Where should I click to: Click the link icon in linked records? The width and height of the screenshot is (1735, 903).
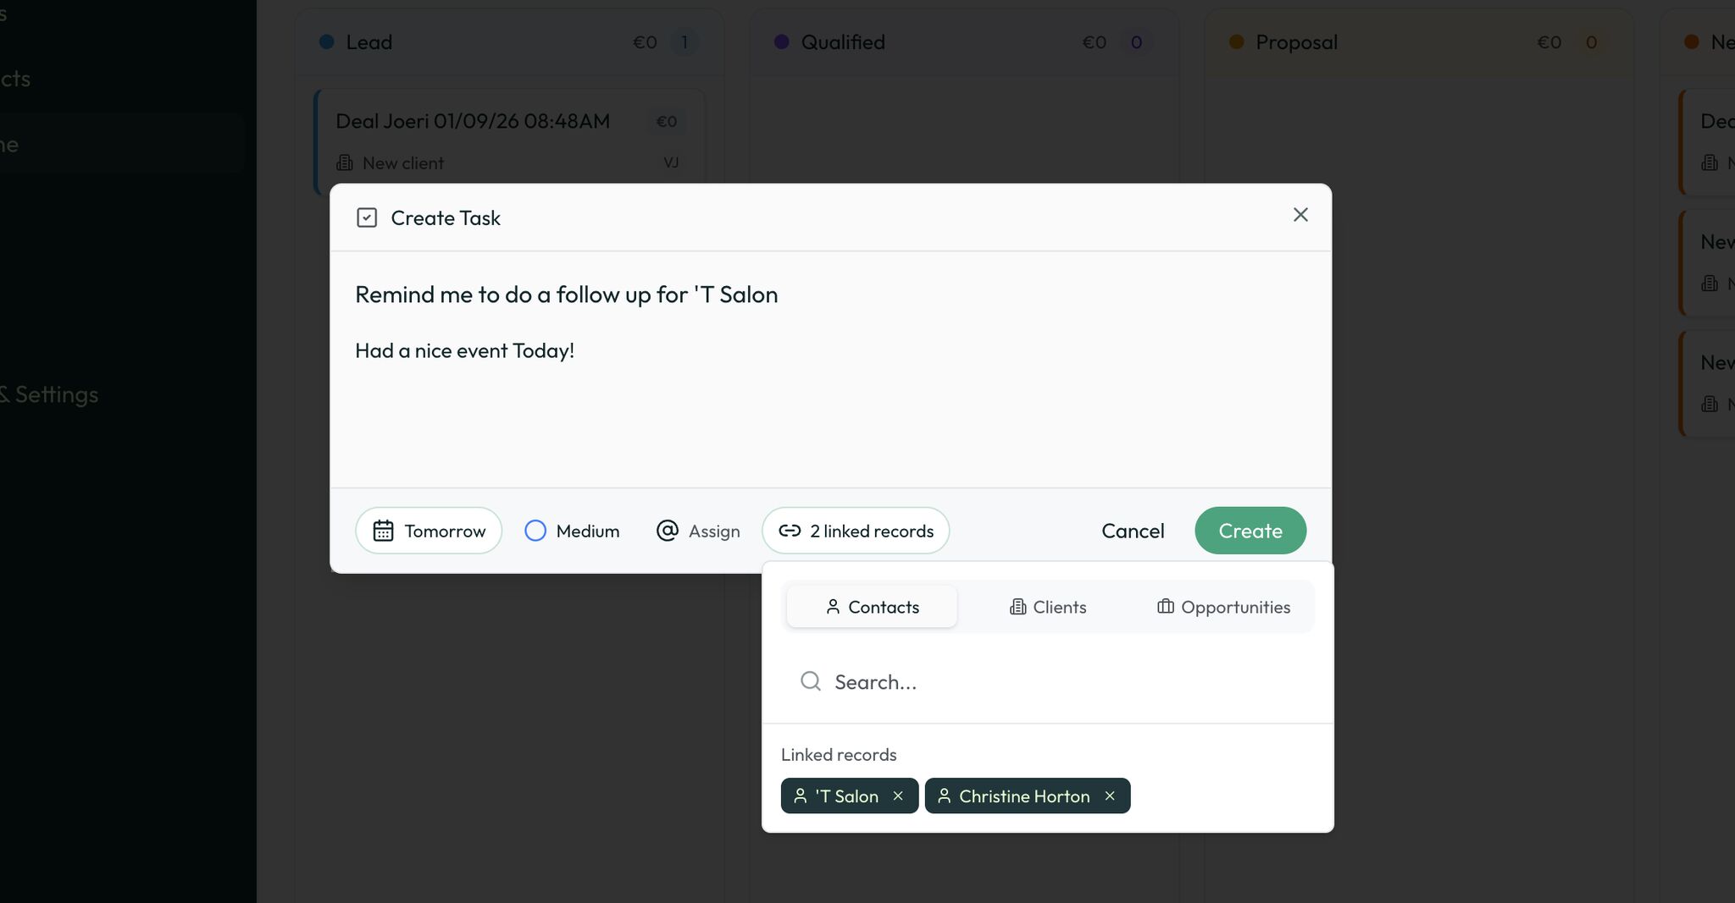(790, 531)
